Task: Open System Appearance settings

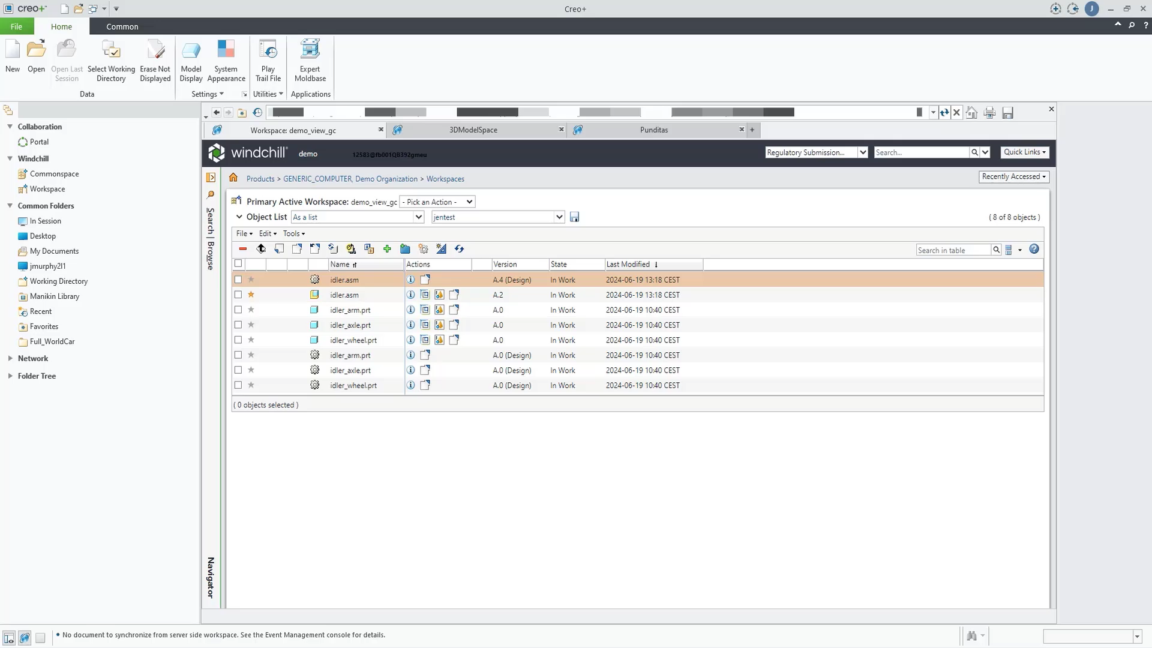Action: [226, 61]
